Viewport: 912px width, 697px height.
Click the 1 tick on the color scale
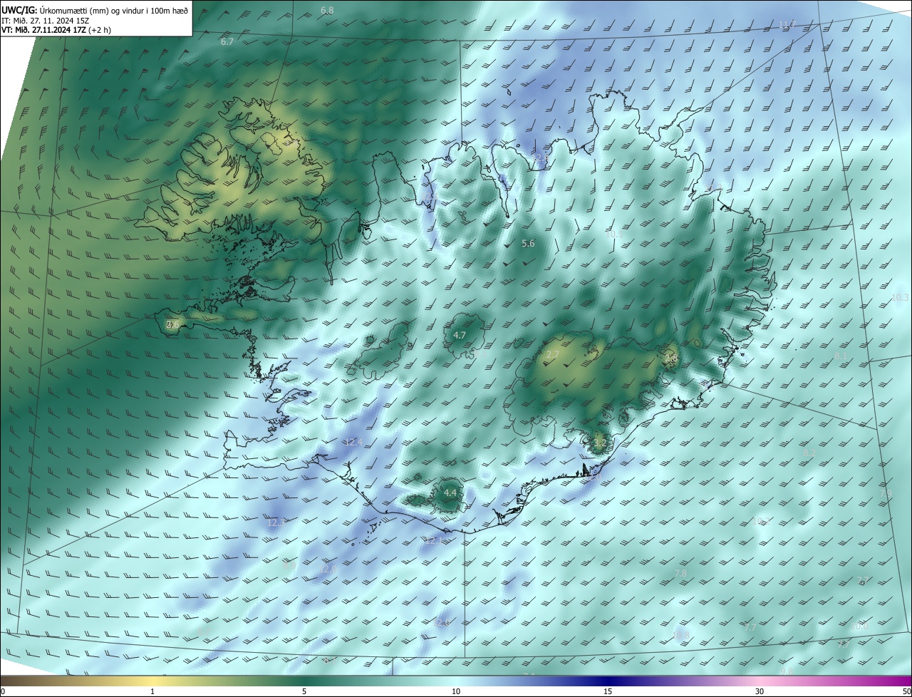click(152, 691)
